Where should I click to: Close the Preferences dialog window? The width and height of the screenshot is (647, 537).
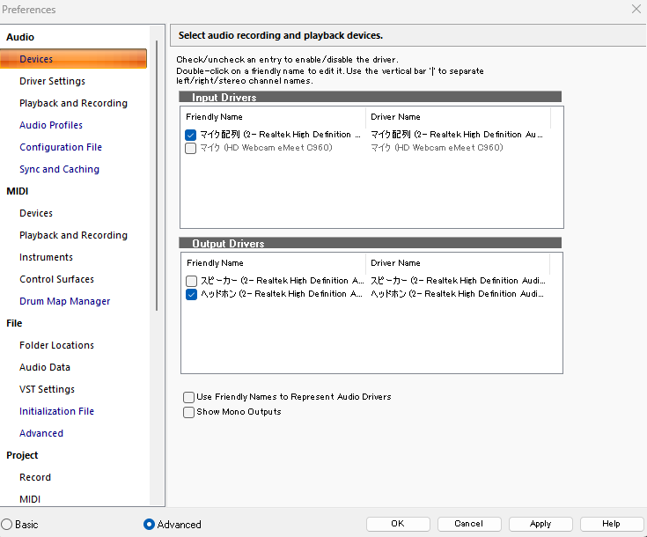pyautogui.click(x=636, y=10)
